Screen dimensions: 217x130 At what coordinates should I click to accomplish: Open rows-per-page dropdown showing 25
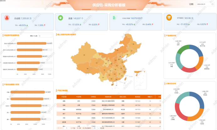(95, 128)
